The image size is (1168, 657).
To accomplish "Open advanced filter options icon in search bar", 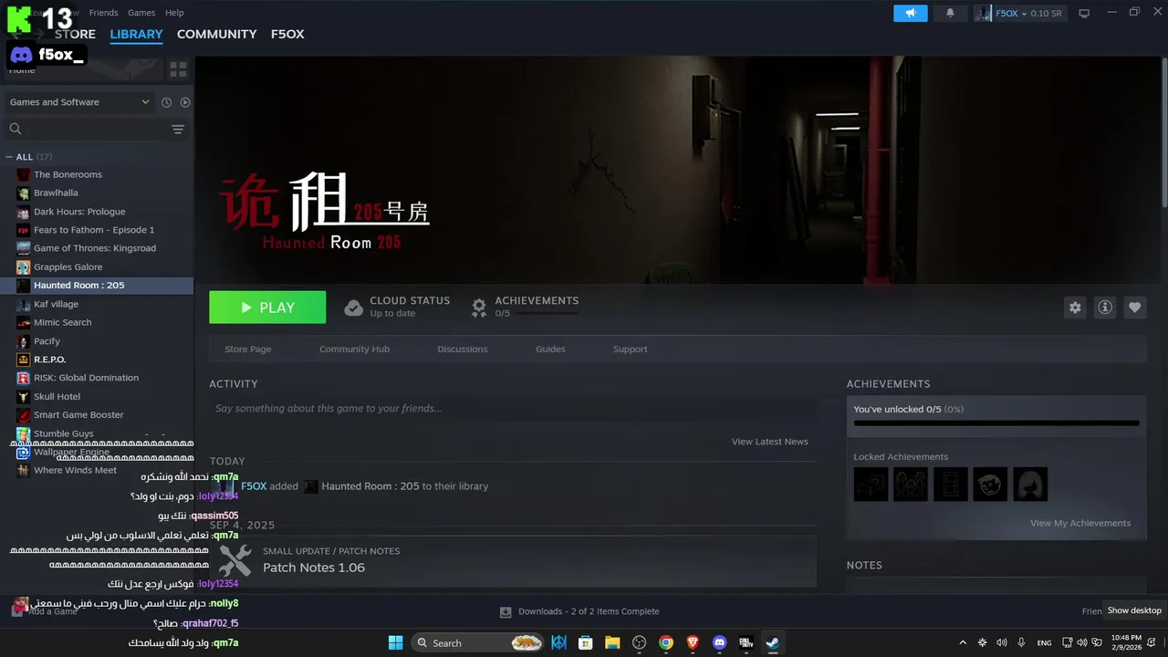I will (178, 129).
